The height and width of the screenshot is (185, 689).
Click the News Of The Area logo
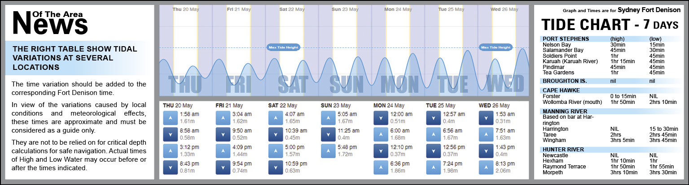50,22
